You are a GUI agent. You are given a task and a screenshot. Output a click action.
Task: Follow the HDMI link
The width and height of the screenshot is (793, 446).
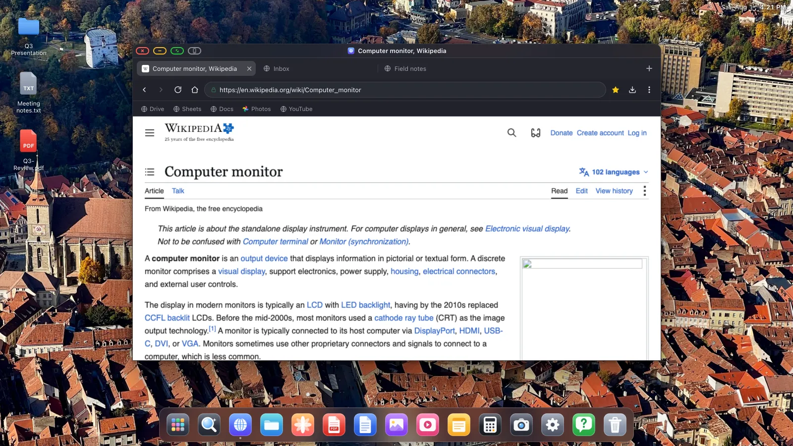coord(469,331)
